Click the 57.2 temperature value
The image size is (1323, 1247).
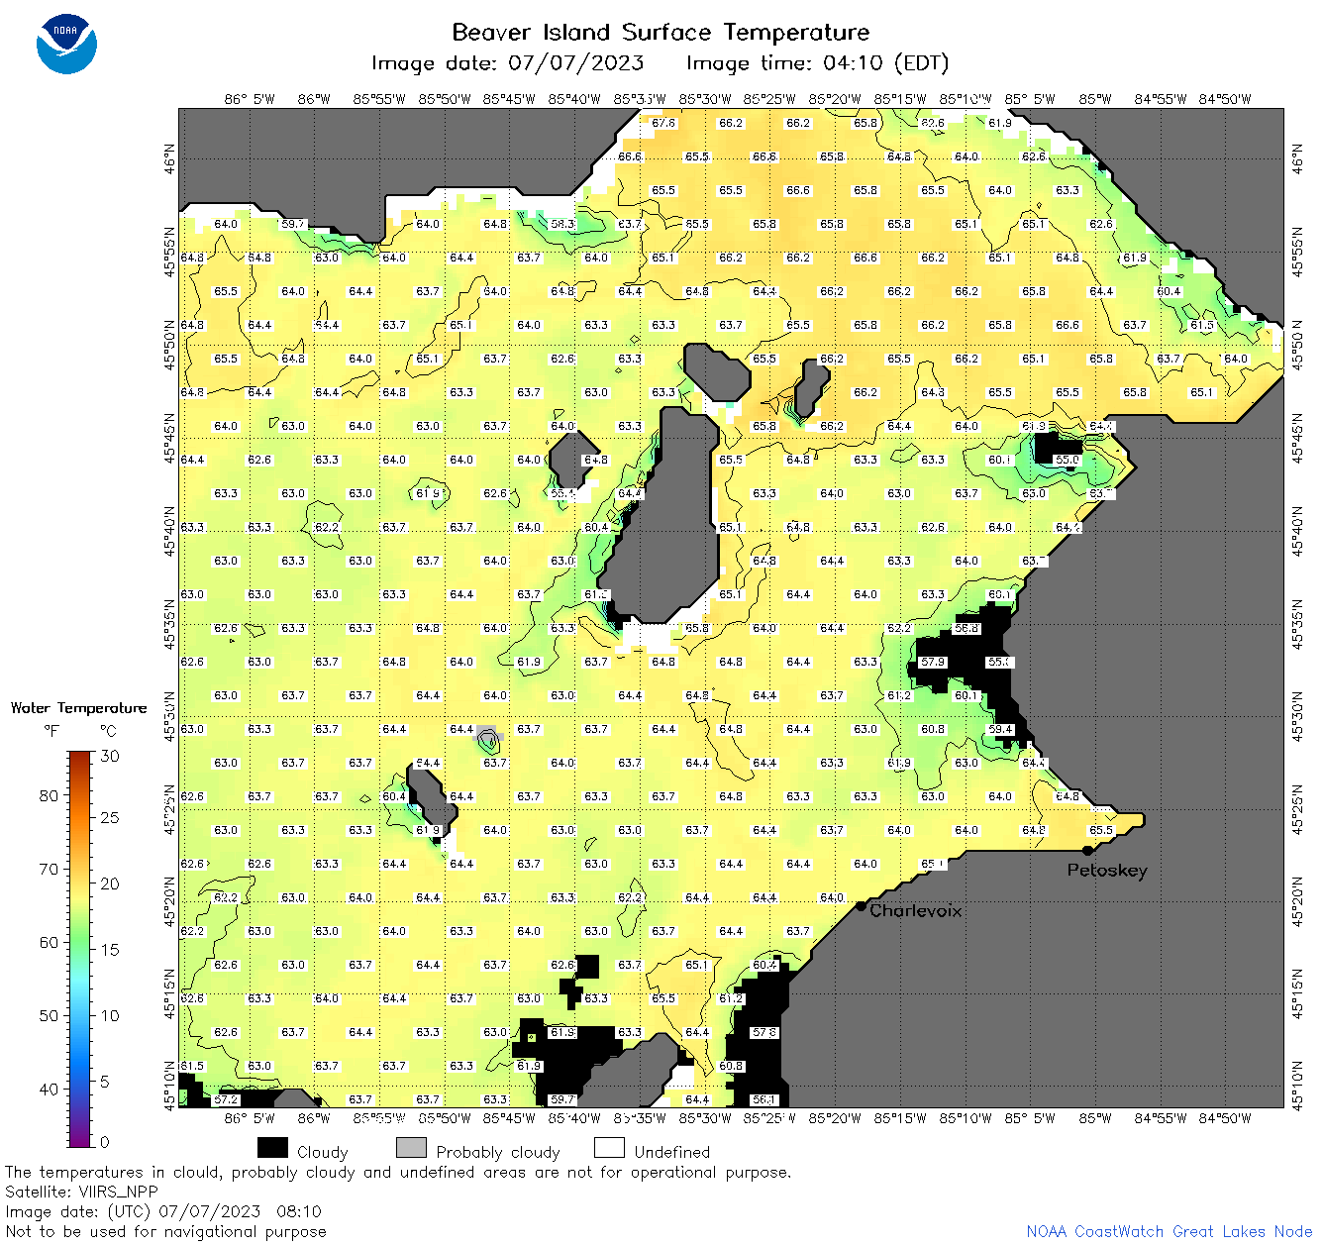[226, 1099]
